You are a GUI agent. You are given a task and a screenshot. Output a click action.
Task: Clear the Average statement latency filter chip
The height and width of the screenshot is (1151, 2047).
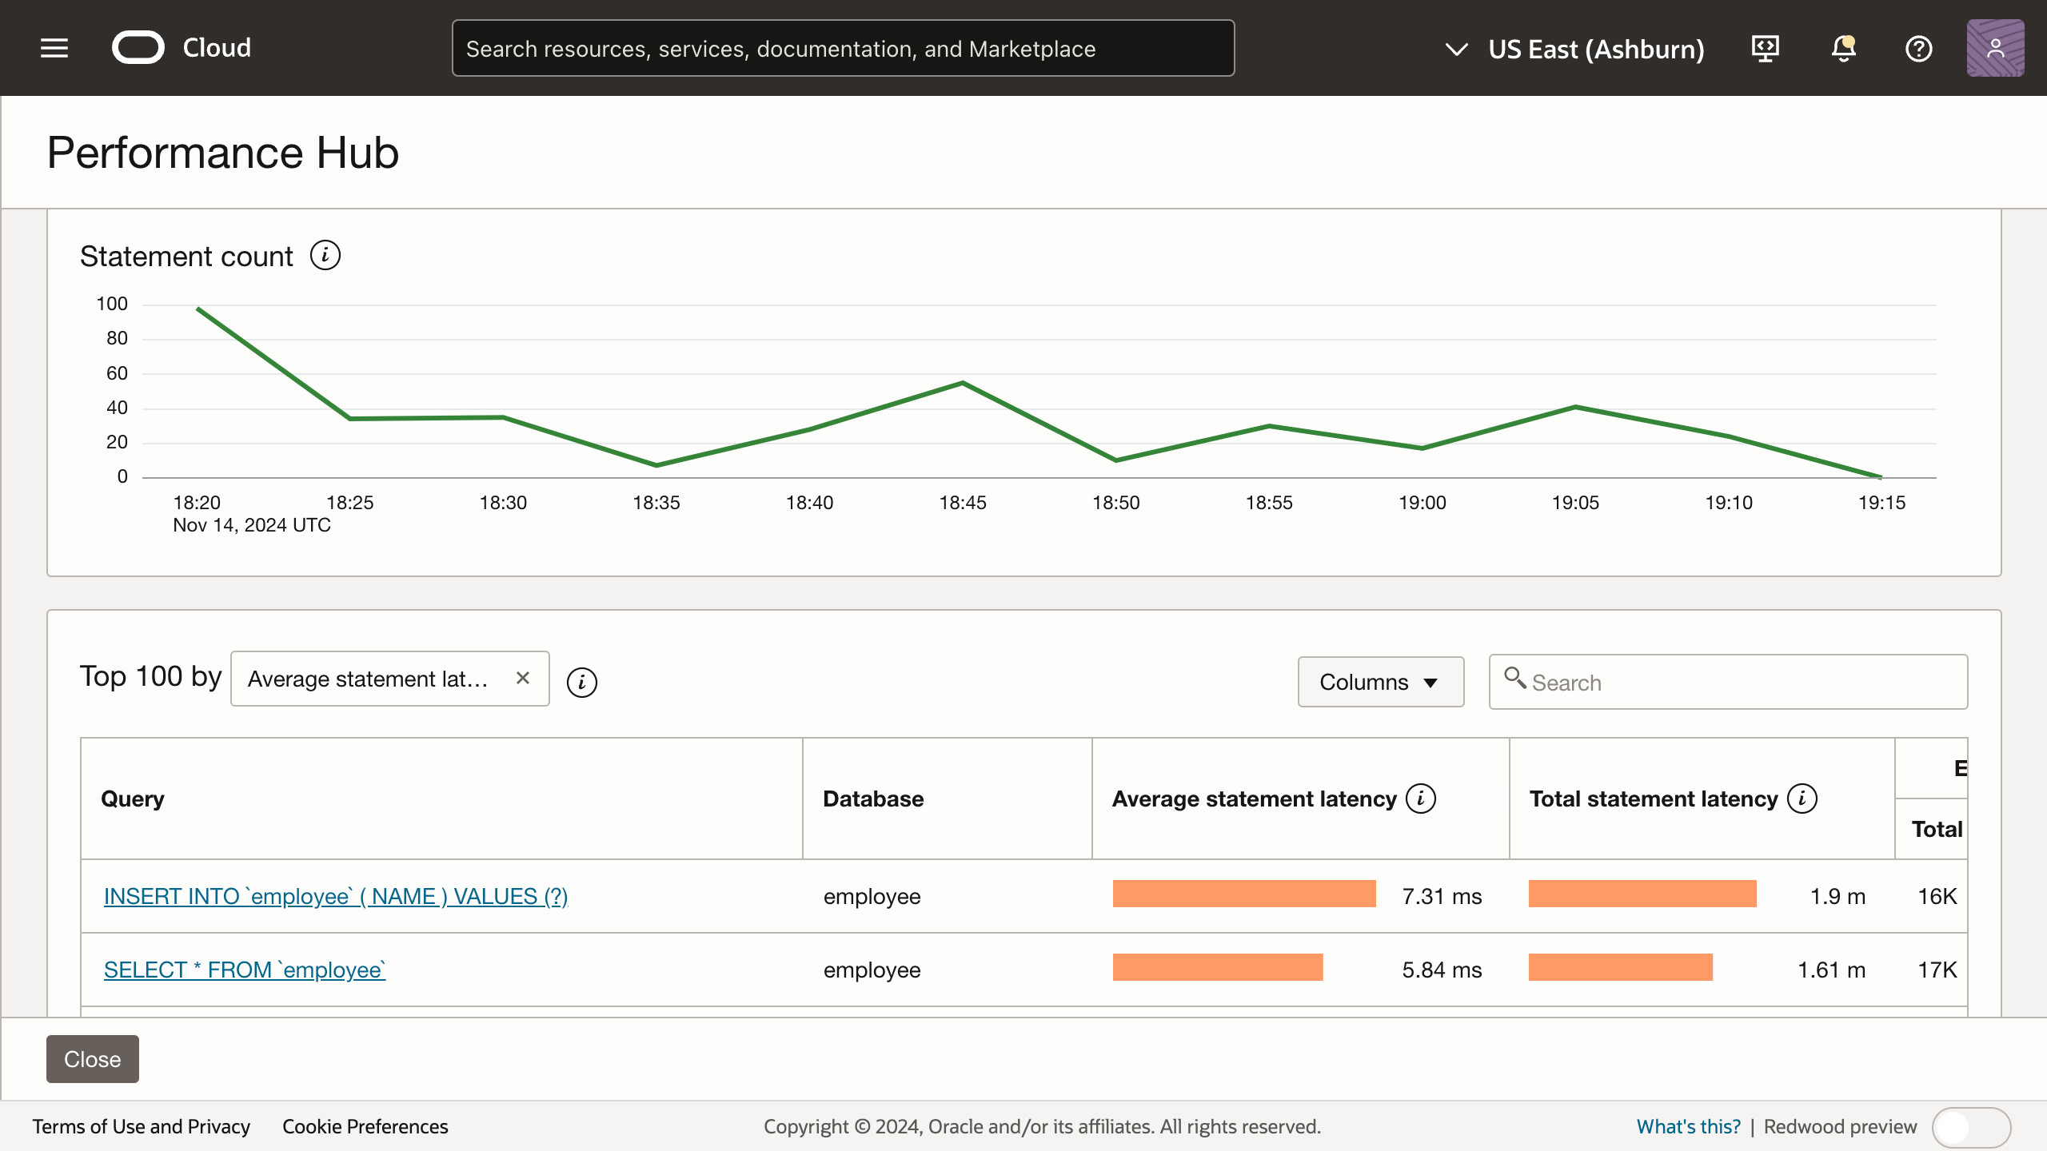point(523,679)
